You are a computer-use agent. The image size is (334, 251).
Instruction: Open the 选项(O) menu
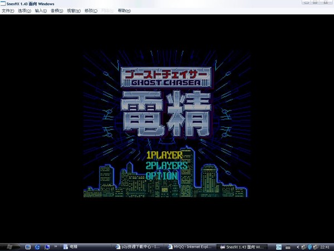click(x=24, y=11)
